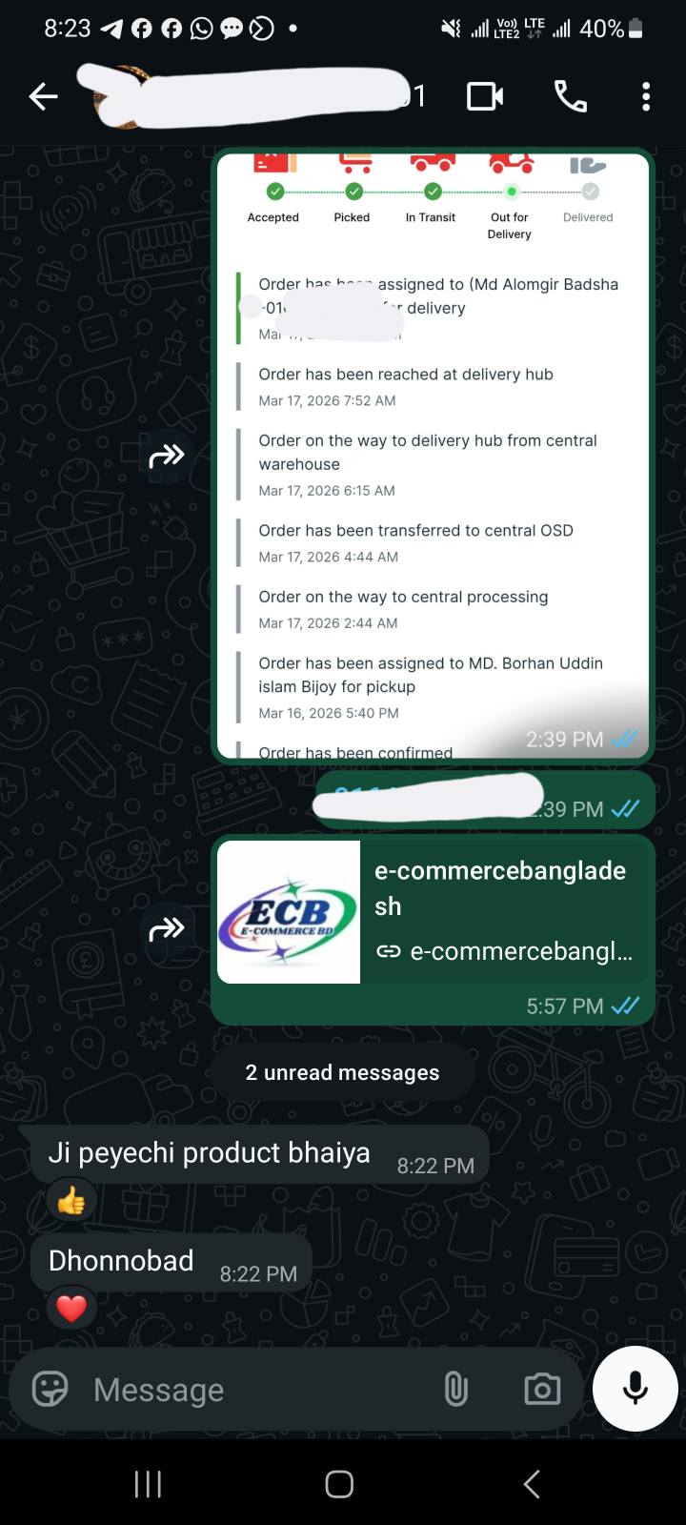Tap the Android recent apps button

[148, 1484]
